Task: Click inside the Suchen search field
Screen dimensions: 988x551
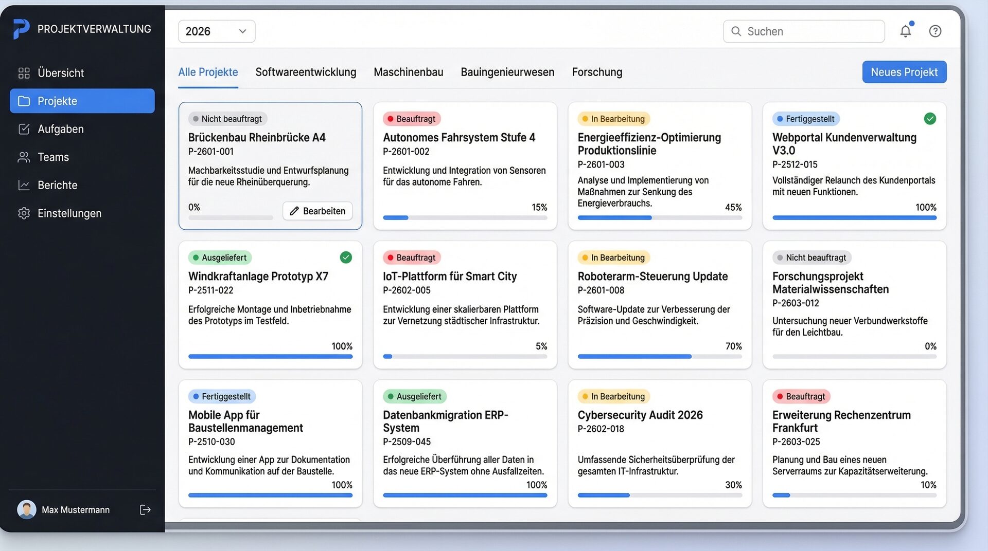Action: pos(804,31)
